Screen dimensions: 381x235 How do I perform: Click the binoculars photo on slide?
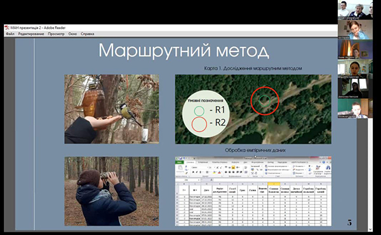[x=112, y=191]
